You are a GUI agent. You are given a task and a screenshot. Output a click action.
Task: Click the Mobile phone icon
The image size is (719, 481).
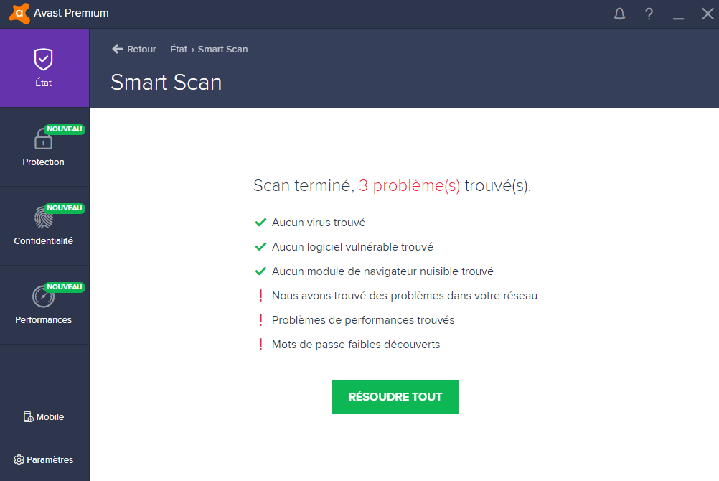click(29, 417)
